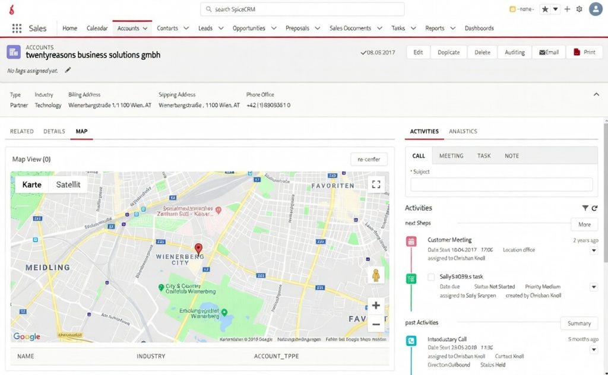Open the Accounts menu dropdown arrow
This screenshot has height=375, width=608.
tap(145, 28)
